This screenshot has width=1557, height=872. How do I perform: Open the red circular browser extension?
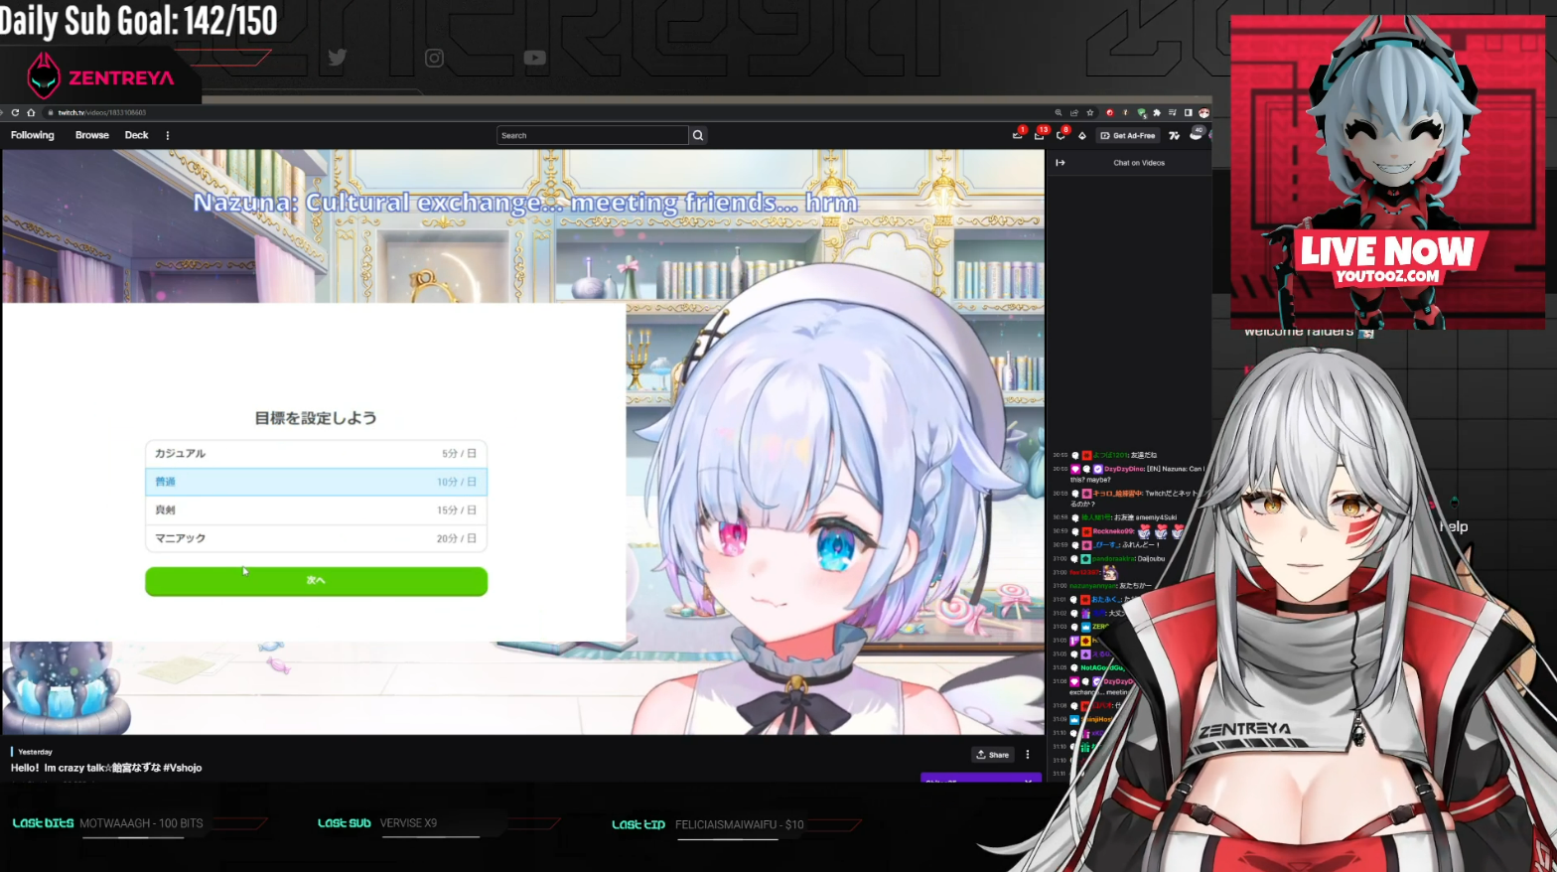[1110, 112]
